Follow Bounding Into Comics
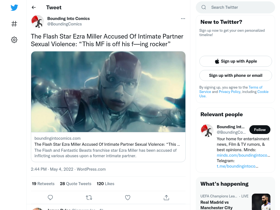The height and width of the screenshot is (210, 280). tap(260, 130)
